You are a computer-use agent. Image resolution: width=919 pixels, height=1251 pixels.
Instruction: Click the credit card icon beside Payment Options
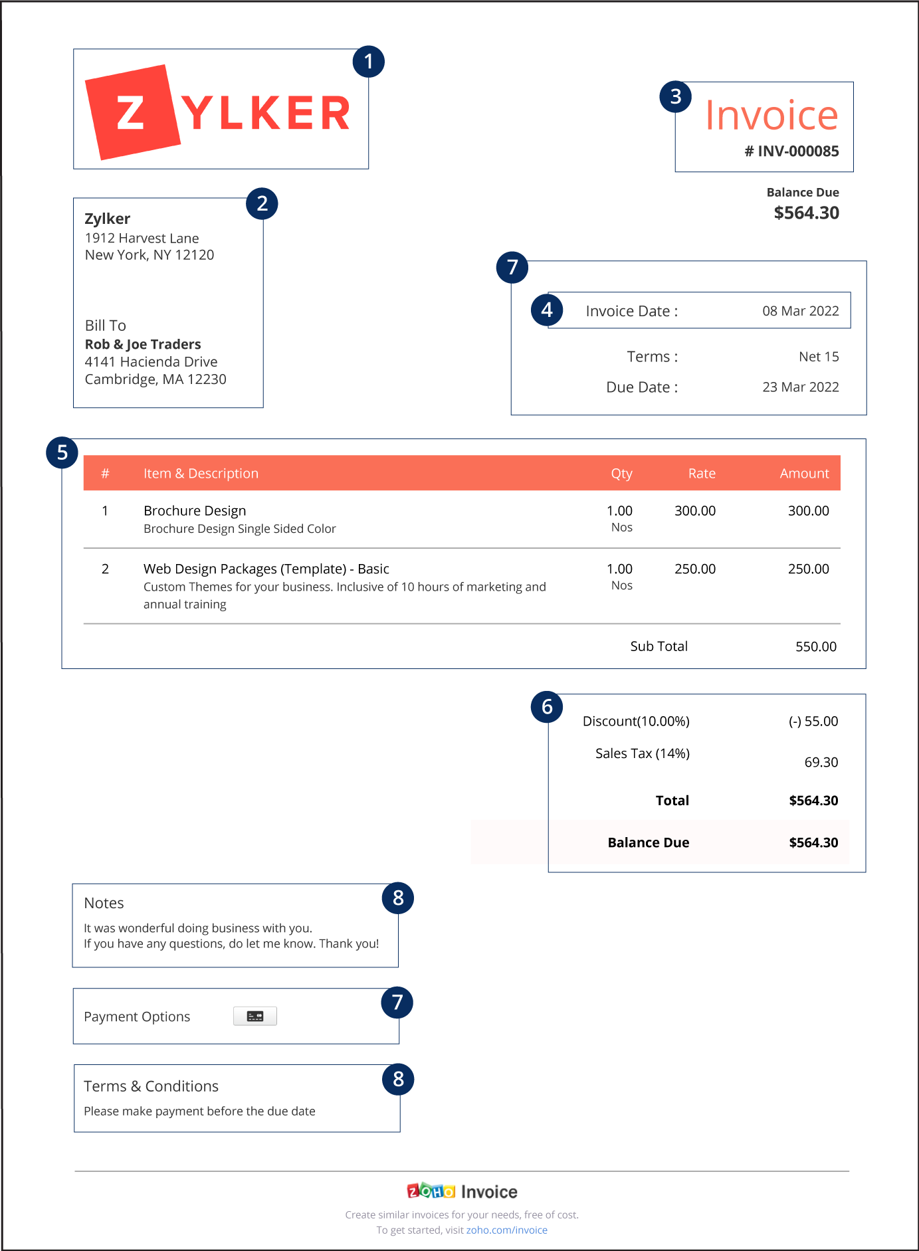pyautogui.click(x=255, y=1016)
